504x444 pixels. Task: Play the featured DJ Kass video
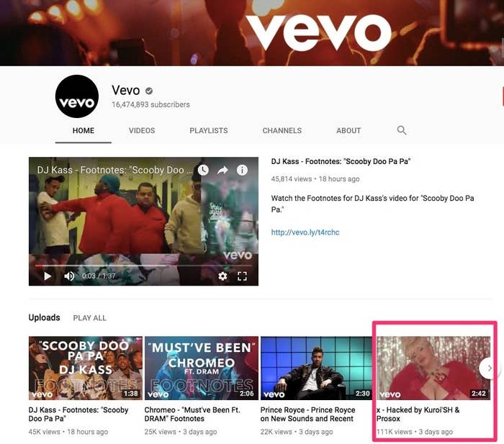(x=48, y=276)
